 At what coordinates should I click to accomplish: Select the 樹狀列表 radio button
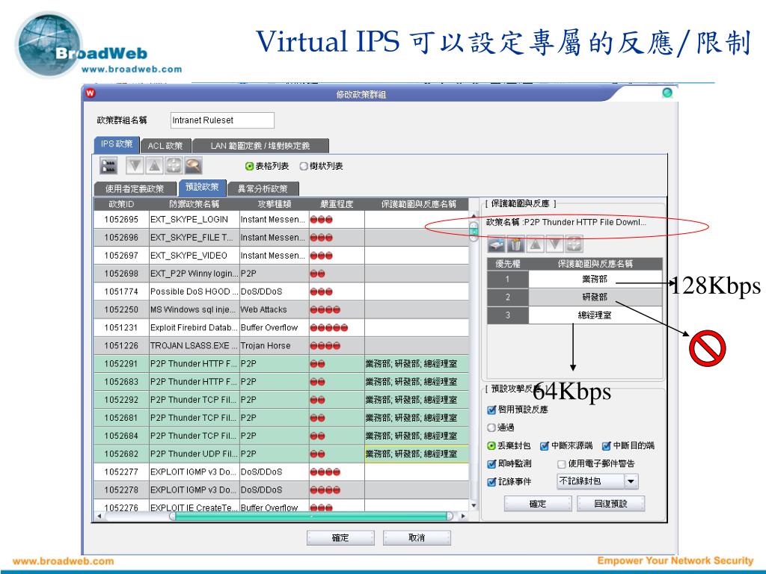[x=304, y=167]
